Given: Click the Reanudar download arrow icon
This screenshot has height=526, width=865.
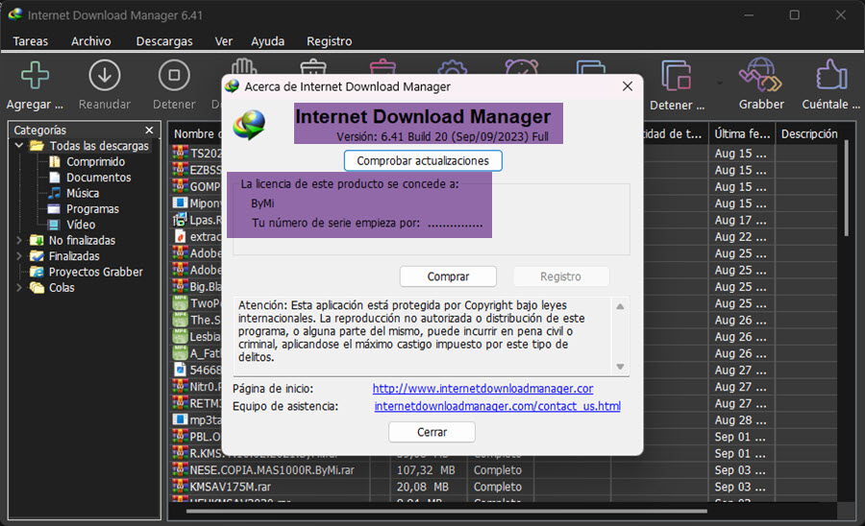Looking at the screenshot, I should tap(104, 76).
